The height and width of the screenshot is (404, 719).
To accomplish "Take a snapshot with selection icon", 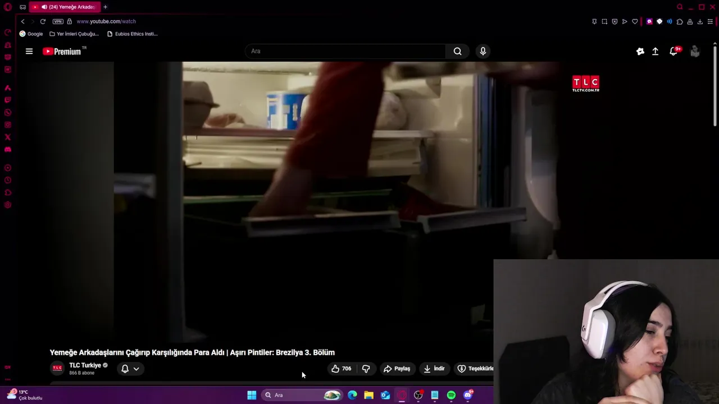I will tap(604, 21).
